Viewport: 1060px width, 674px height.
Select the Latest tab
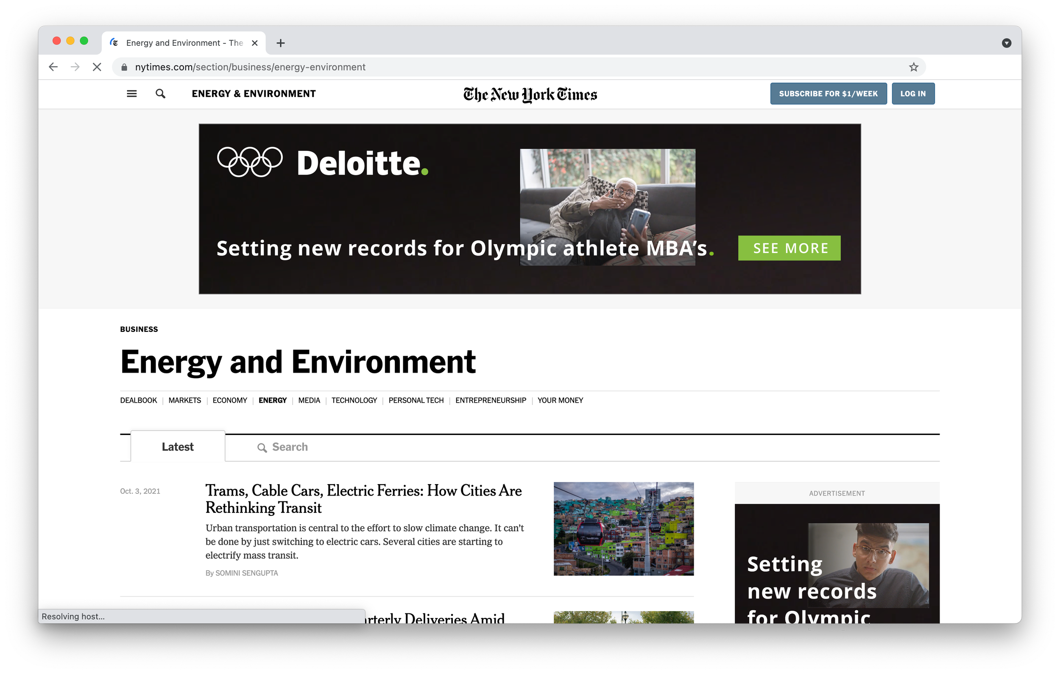coord(178,447)
